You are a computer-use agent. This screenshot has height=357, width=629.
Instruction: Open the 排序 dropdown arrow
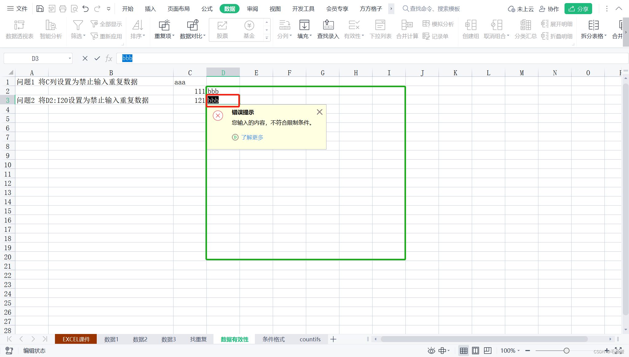pos(144,36)
